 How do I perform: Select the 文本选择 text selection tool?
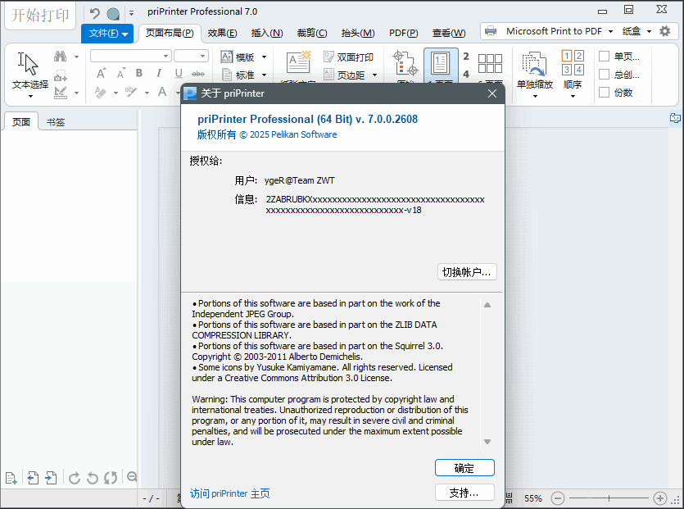(29, 70)
